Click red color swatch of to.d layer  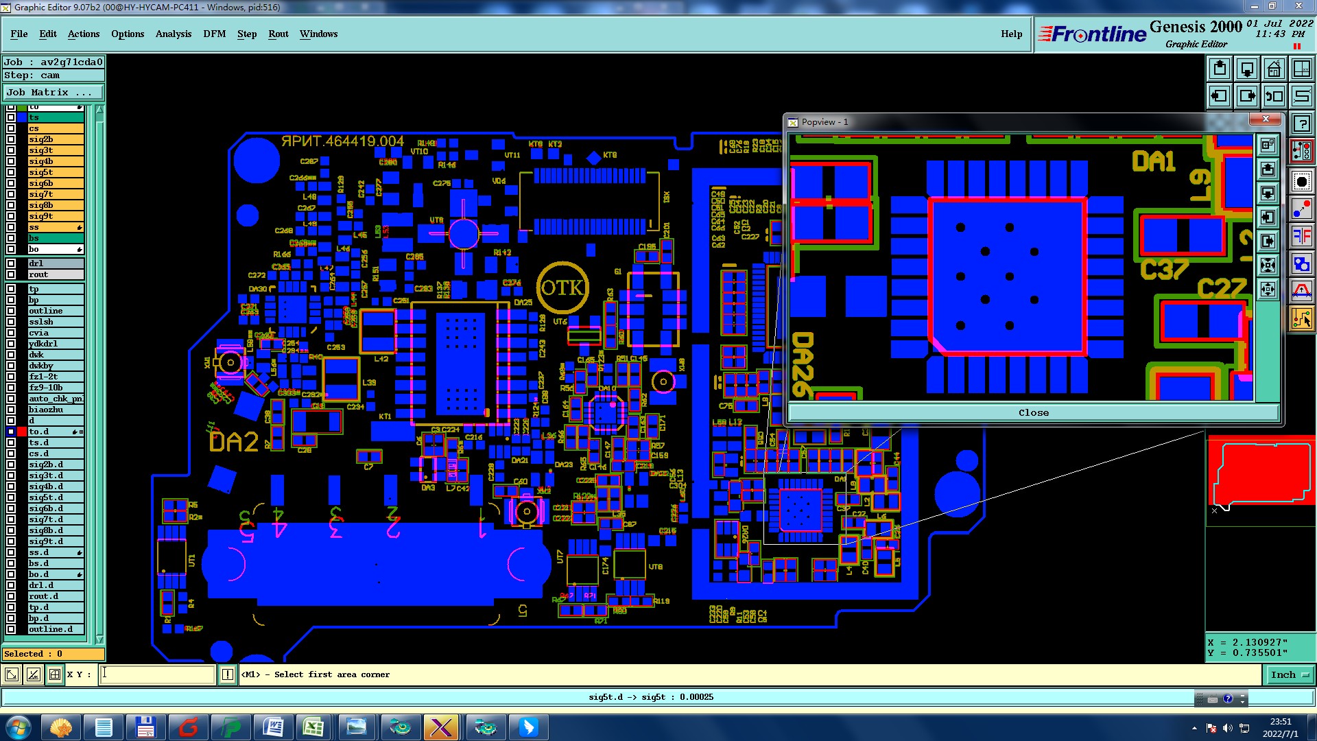click(22, 432)
